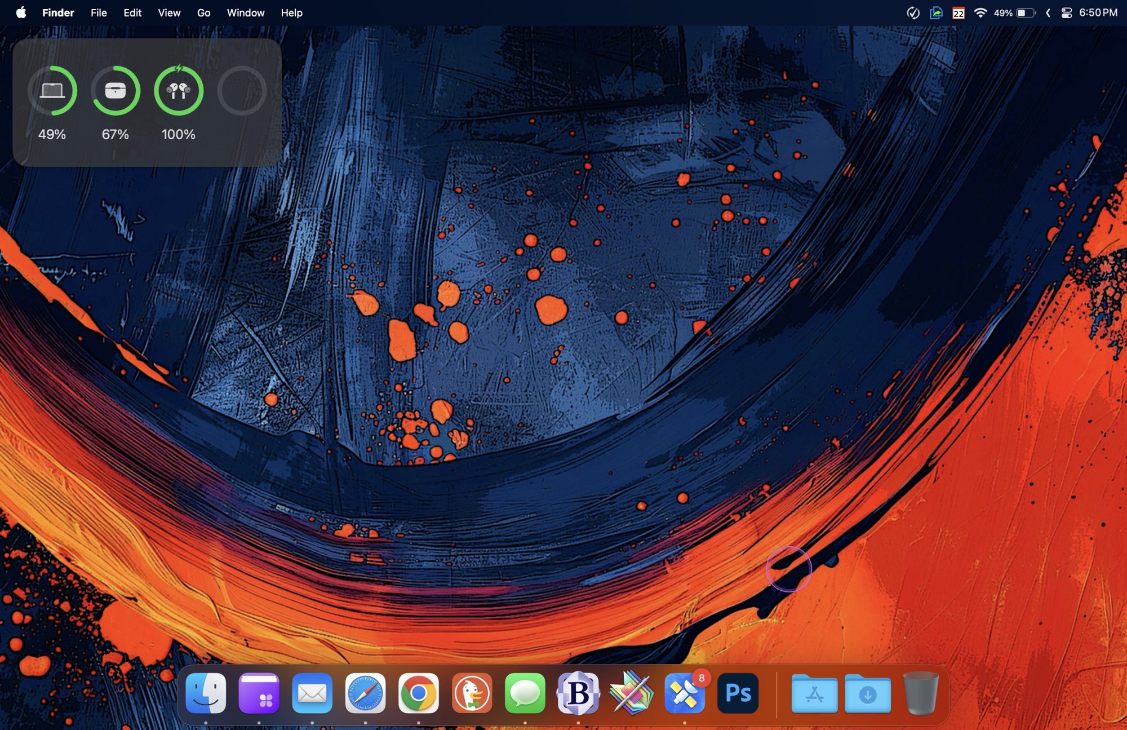The height and width of the screenshot is (730, 1127).
Task: Open the Mail app
Action: (312, 693)
